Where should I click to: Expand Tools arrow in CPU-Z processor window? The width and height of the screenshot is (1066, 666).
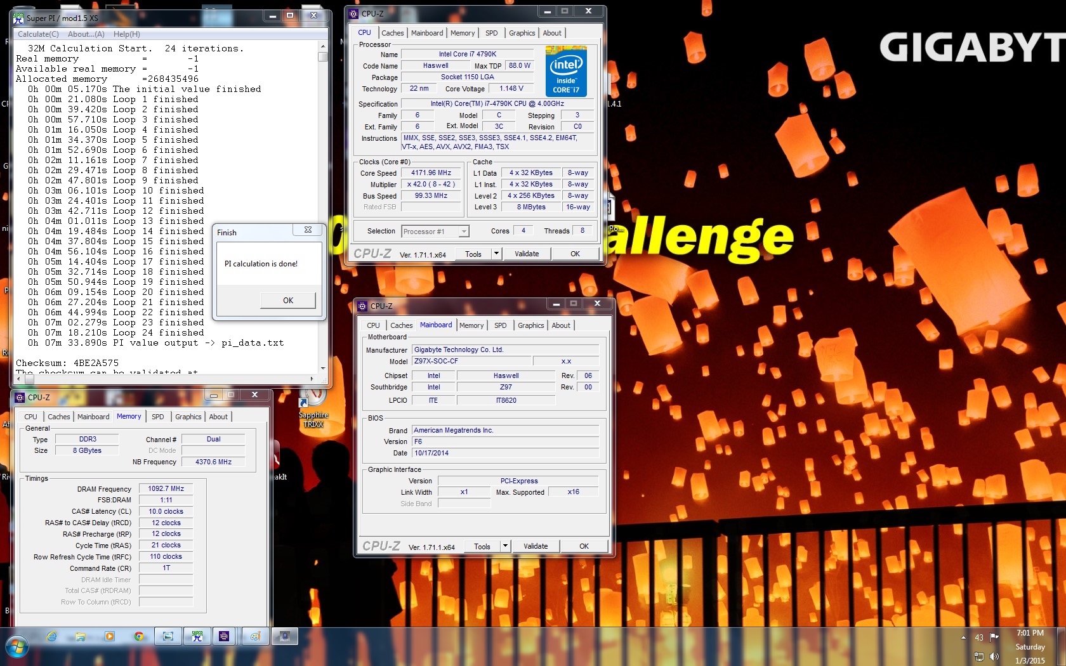click(x=496, y=254)
